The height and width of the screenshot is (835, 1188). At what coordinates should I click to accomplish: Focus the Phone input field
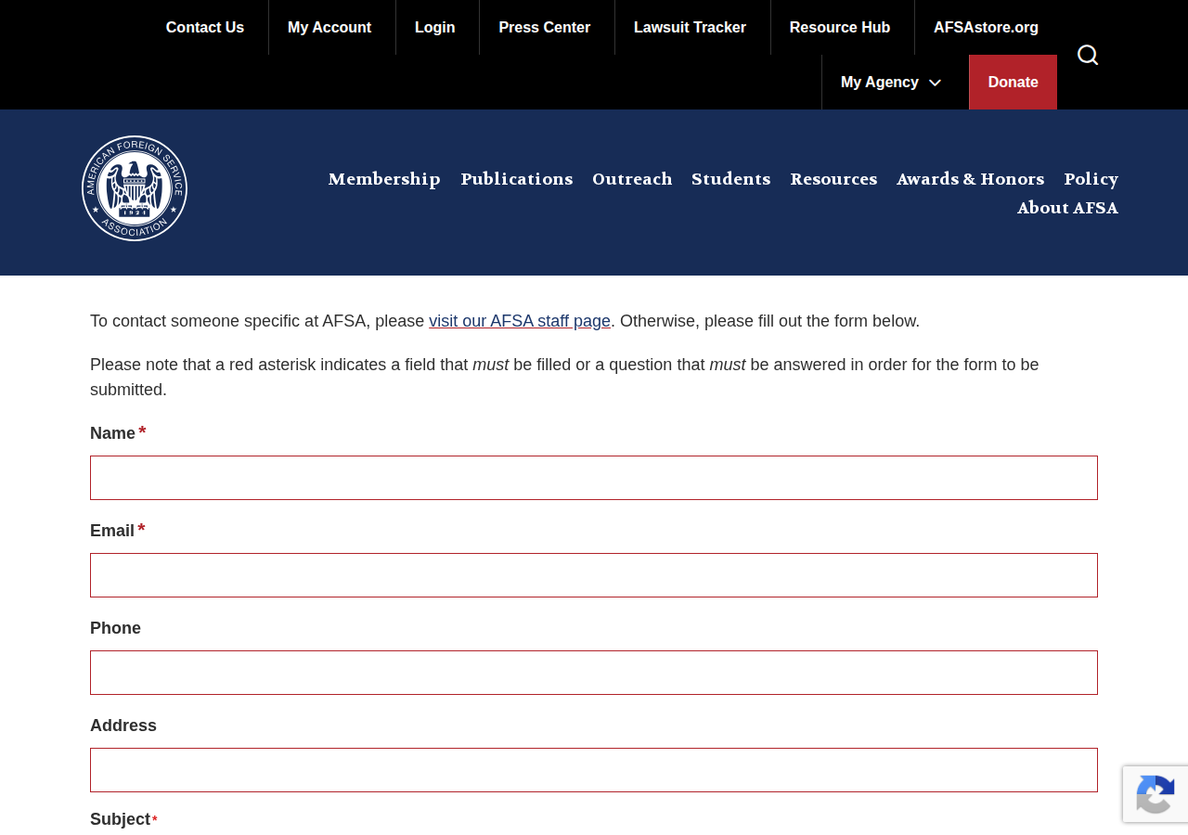[594, 673]
